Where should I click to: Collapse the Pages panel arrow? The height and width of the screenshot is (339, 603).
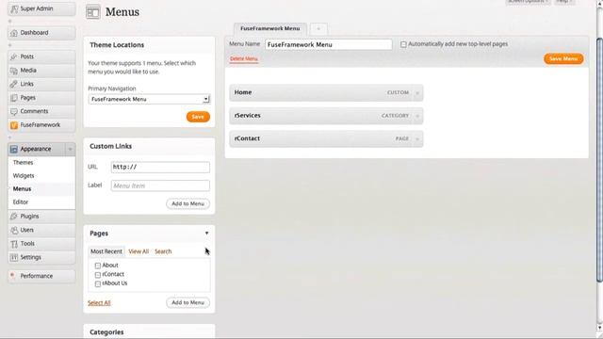[x=206, y=234]
